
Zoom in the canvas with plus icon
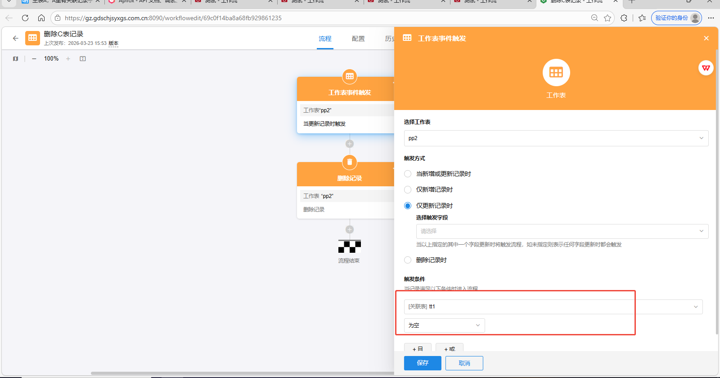(x=68, y=59)
